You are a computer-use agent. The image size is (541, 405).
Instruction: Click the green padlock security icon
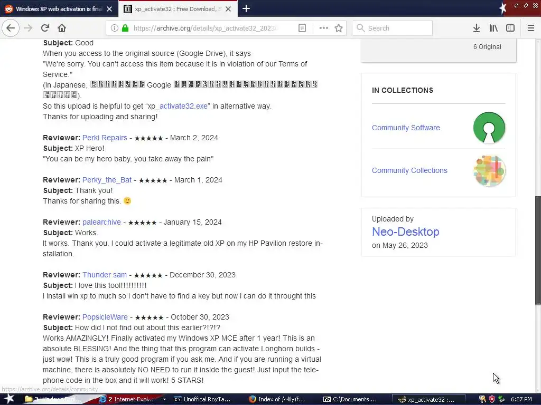[x=125, y=28]
